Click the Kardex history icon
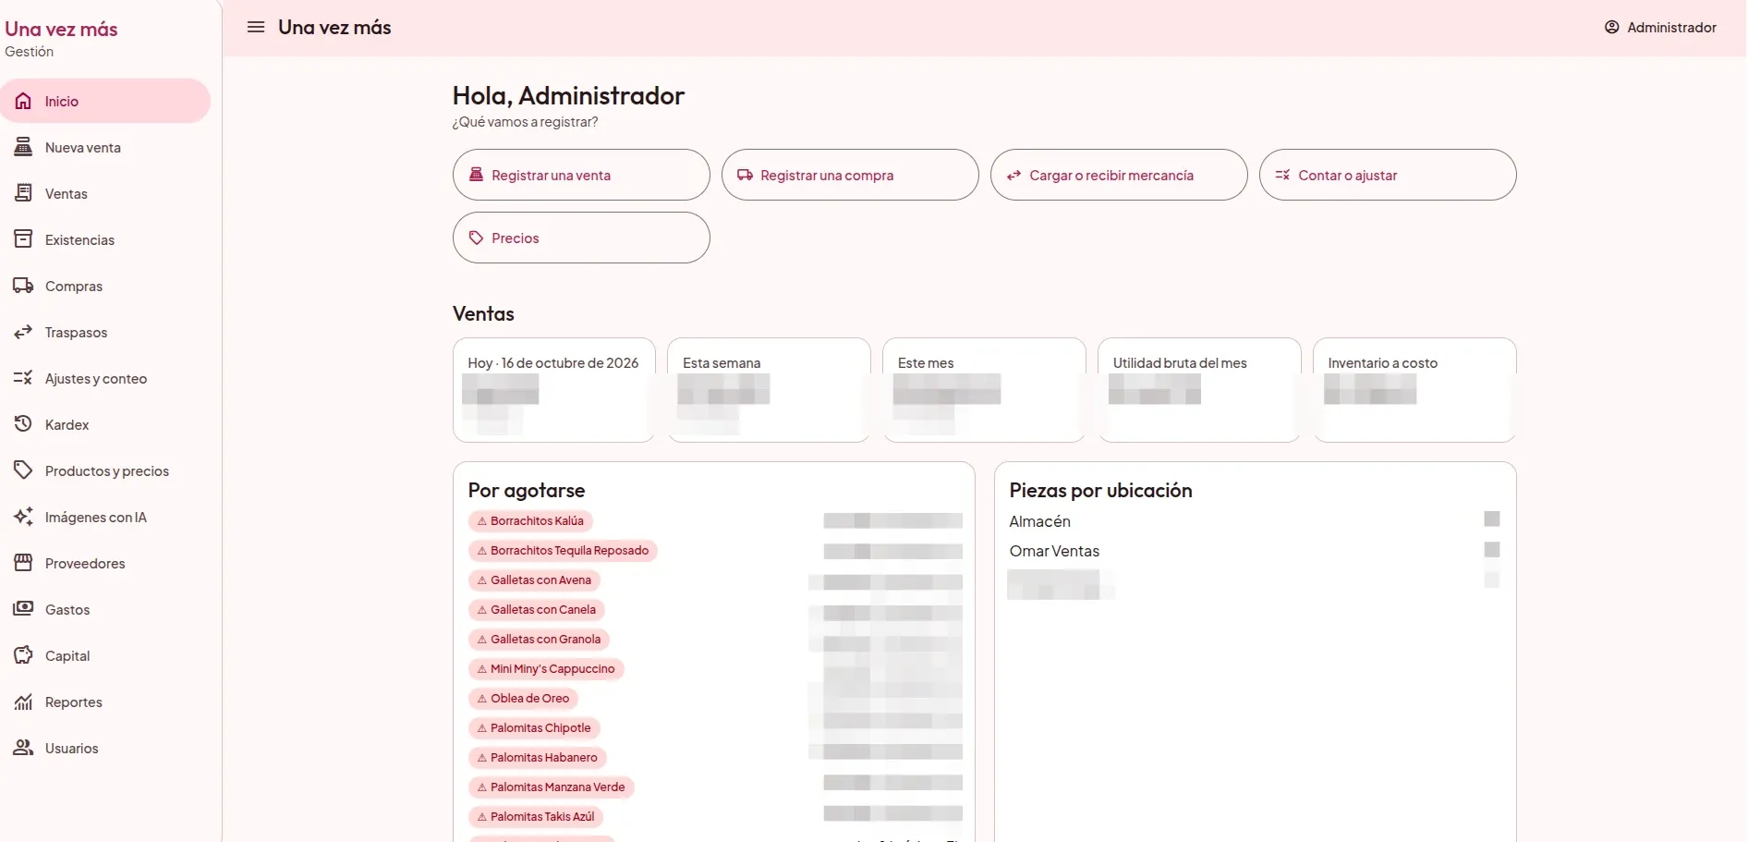 click(23, 424)
